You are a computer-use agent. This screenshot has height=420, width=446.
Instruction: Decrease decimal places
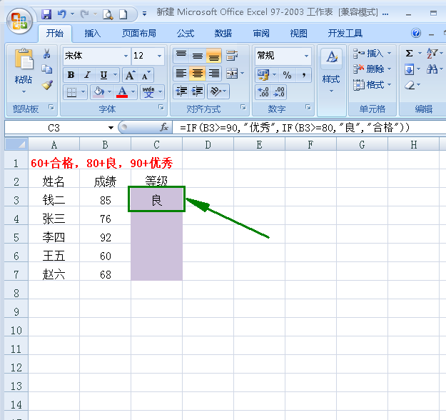click(279, 91)
